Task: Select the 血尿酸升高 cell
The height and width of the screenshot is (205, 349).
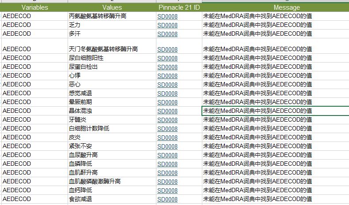Action: coord(112,155)
